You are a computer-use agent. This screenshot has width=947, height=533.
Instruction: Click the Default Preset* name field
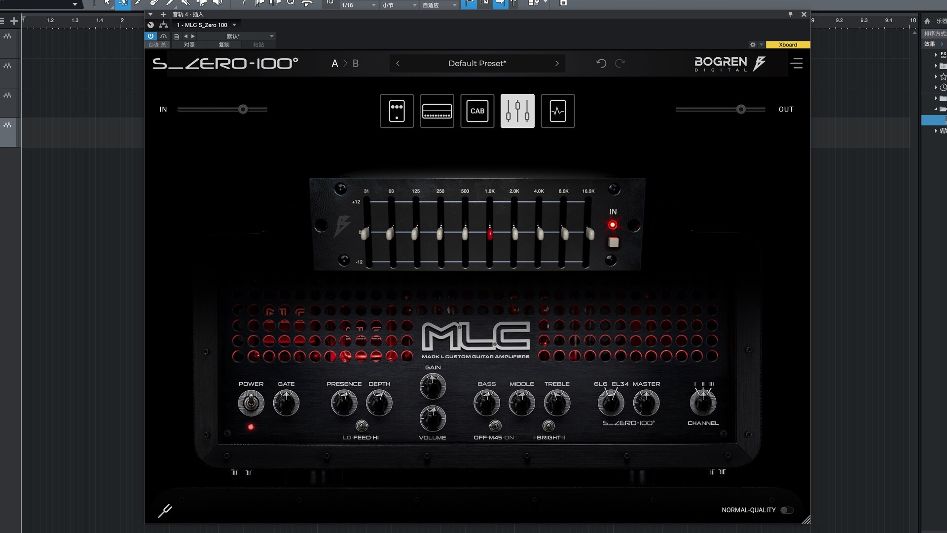(477, 63)
